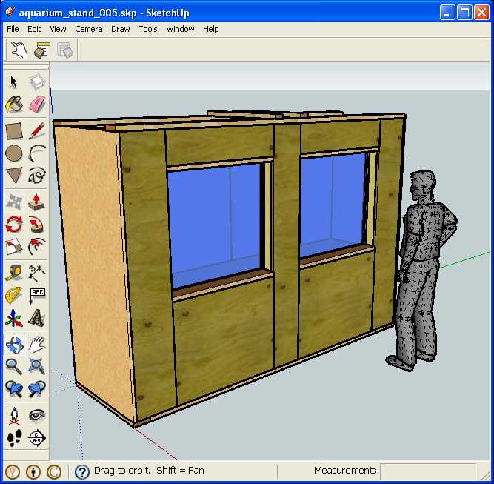
Task: Choose the Make Component tool
Action: 37,82
